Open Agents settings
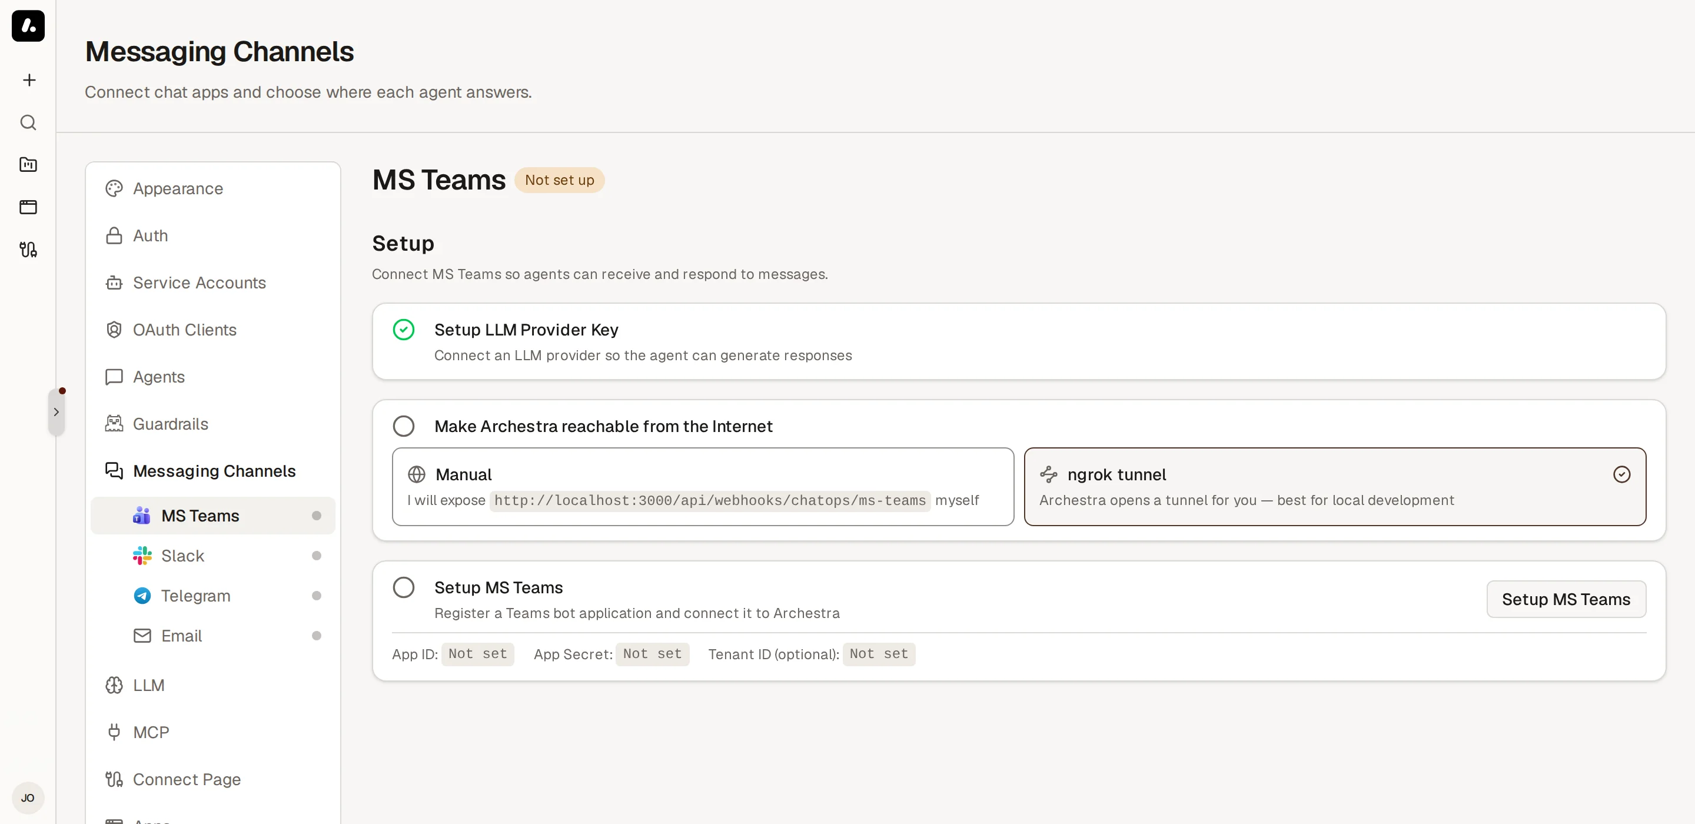This screenshot has width=1695, height=824. click(x=212, y=377)
